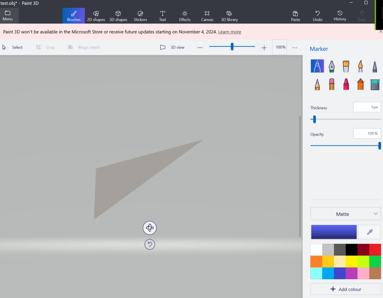Undo the last action

point(318,16)
